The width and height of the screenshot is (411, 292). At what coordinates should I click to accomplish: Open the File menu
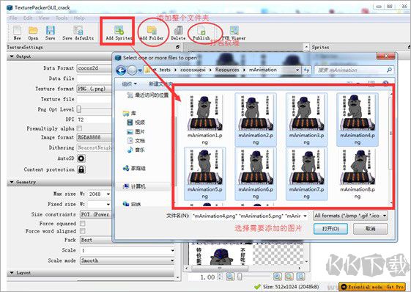coord(13,18)
